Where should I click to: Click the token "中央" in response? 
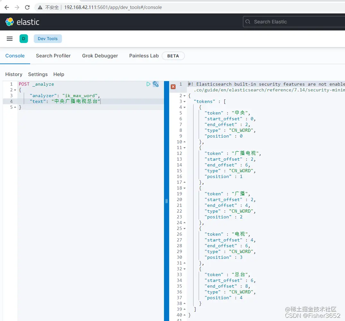[240, 113]
